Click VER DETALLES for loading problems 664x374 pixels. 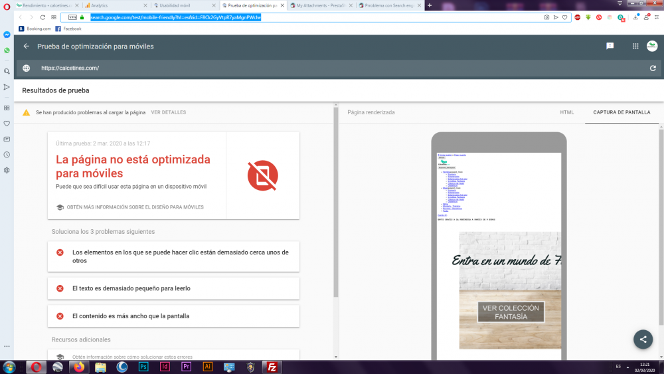pos(169,112)
